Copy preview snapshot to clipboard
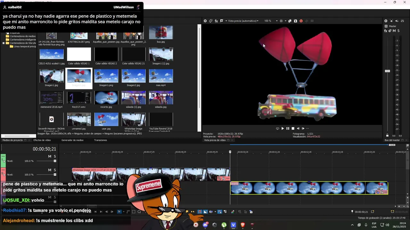The image size is (410, 230). (290, 21)
